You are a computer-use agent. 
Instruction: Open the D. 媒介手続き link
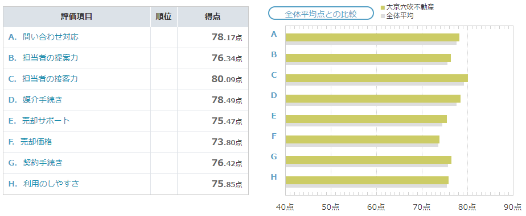35,100
